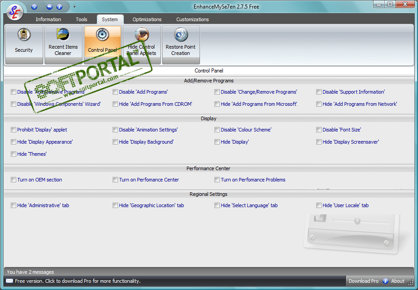Toggle Turn on Perfomance Problems
Viewport: 418px width, 290px height.
217,180
